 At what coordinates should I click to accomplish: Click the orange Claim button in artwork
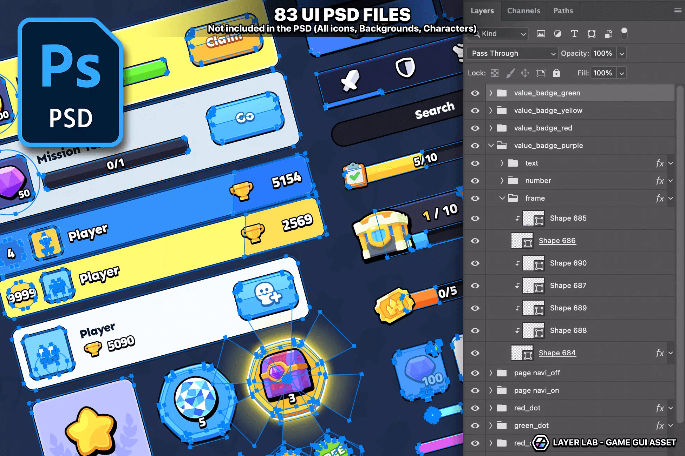tap(225, 40)
